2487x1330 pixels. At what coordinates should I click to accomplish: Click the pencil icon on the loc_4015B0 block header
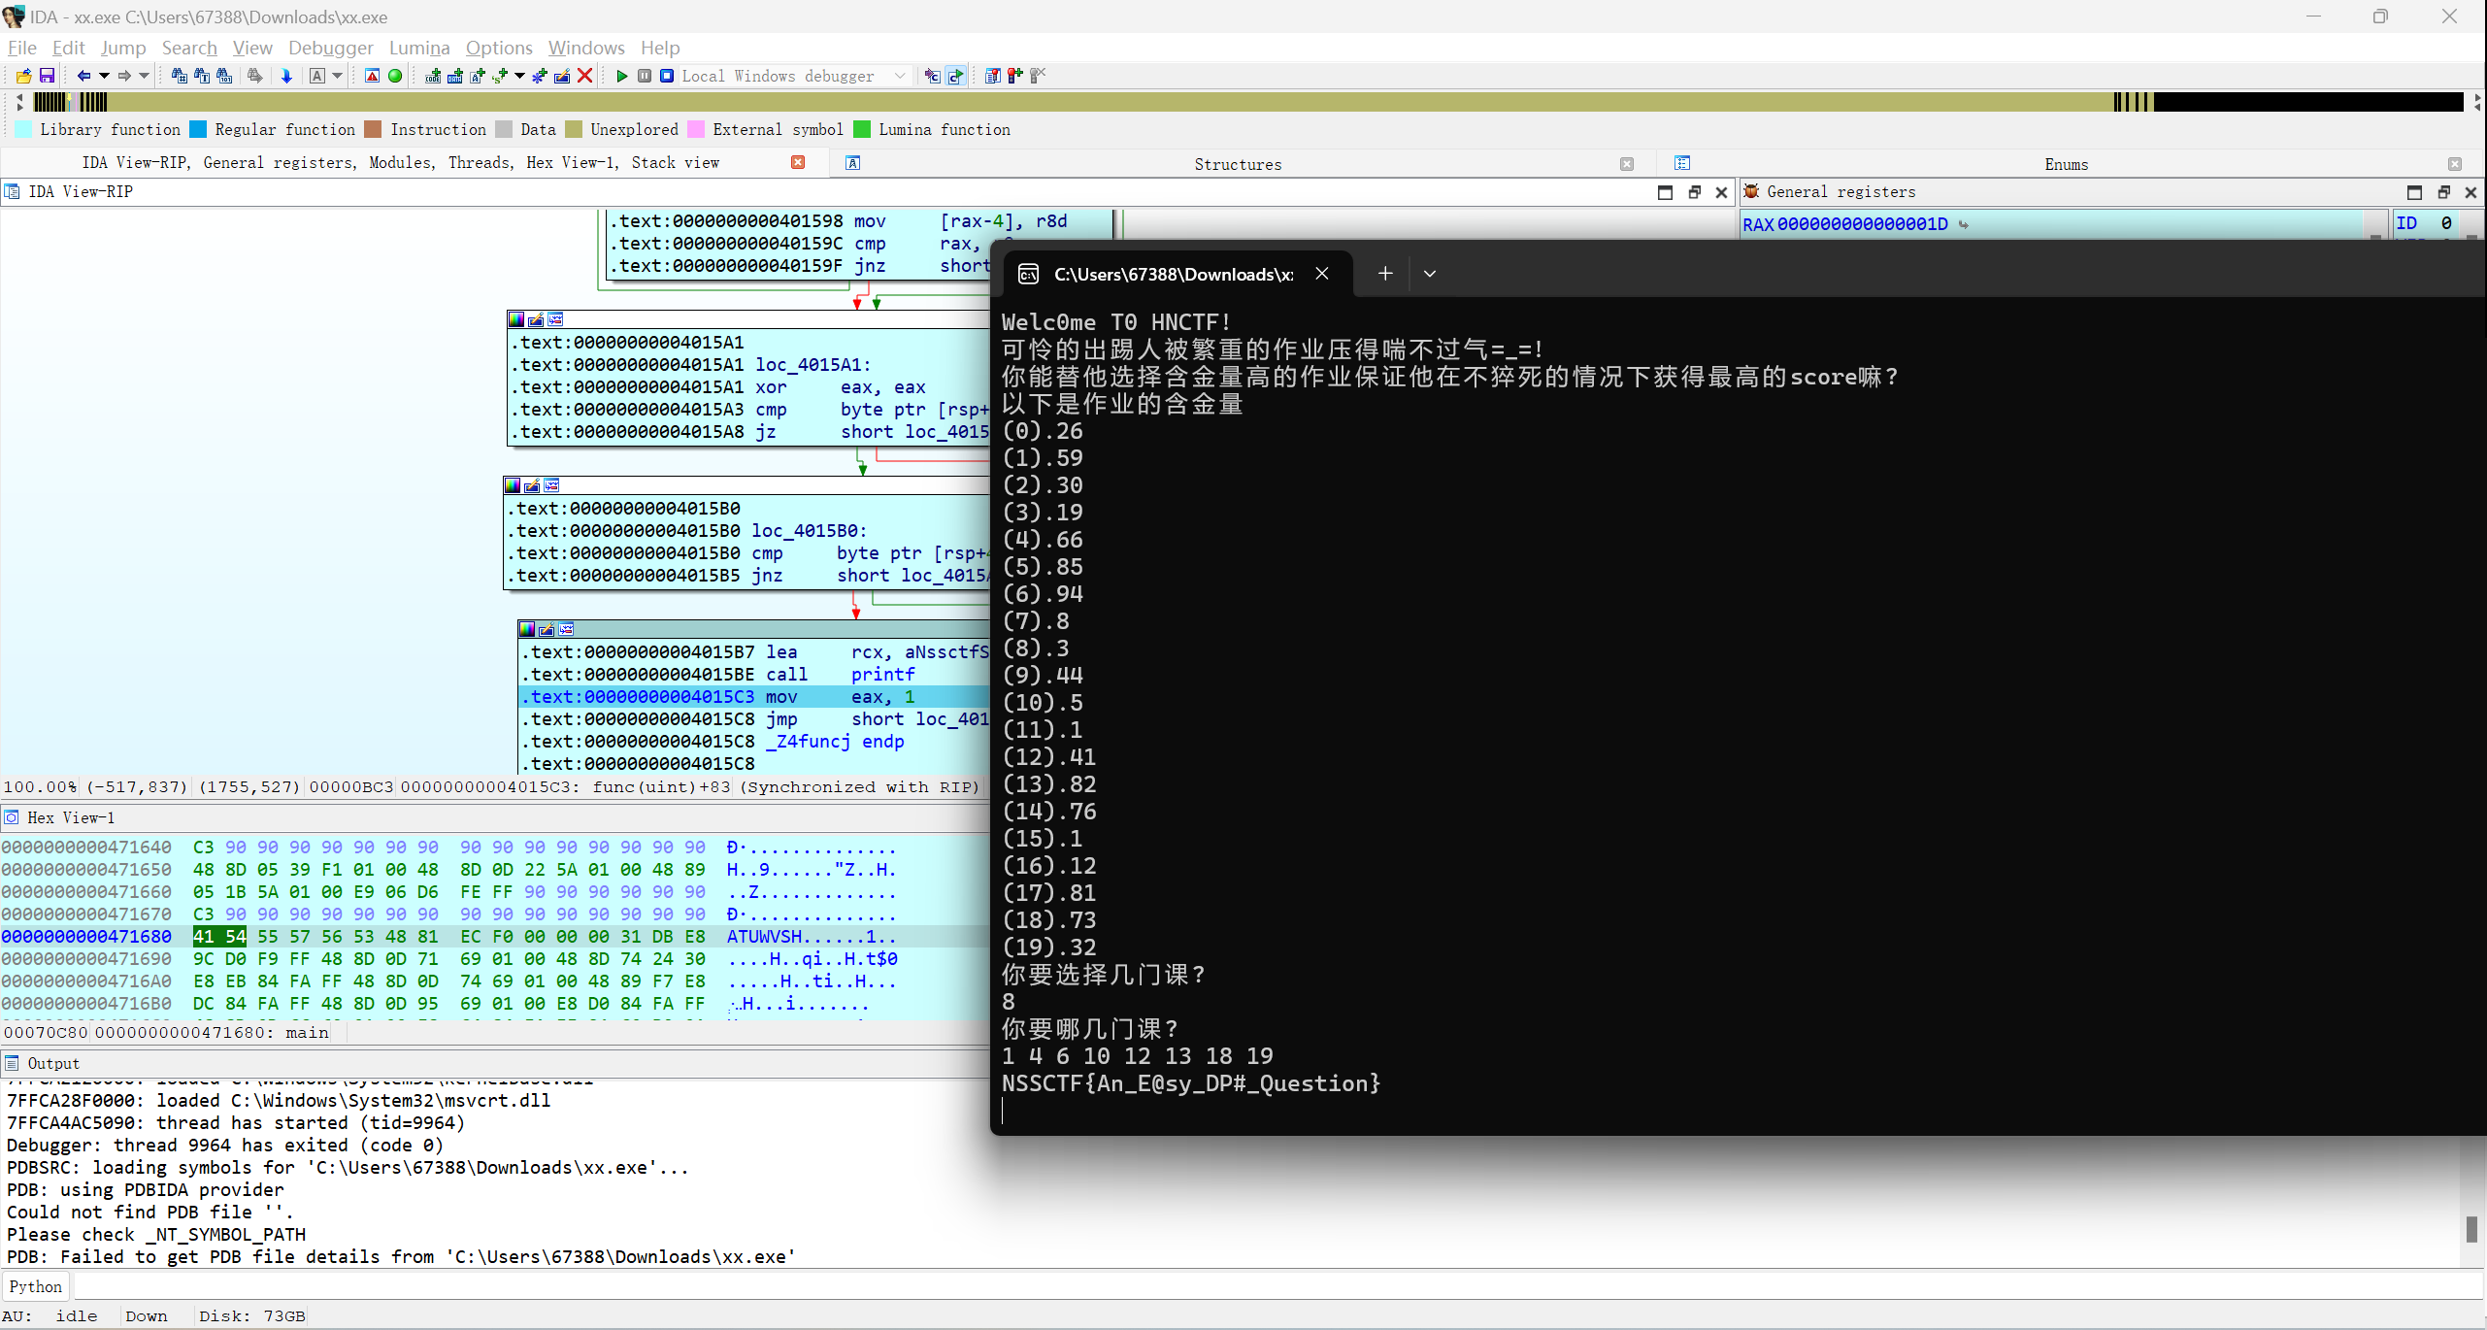click(x=532, y=485)
